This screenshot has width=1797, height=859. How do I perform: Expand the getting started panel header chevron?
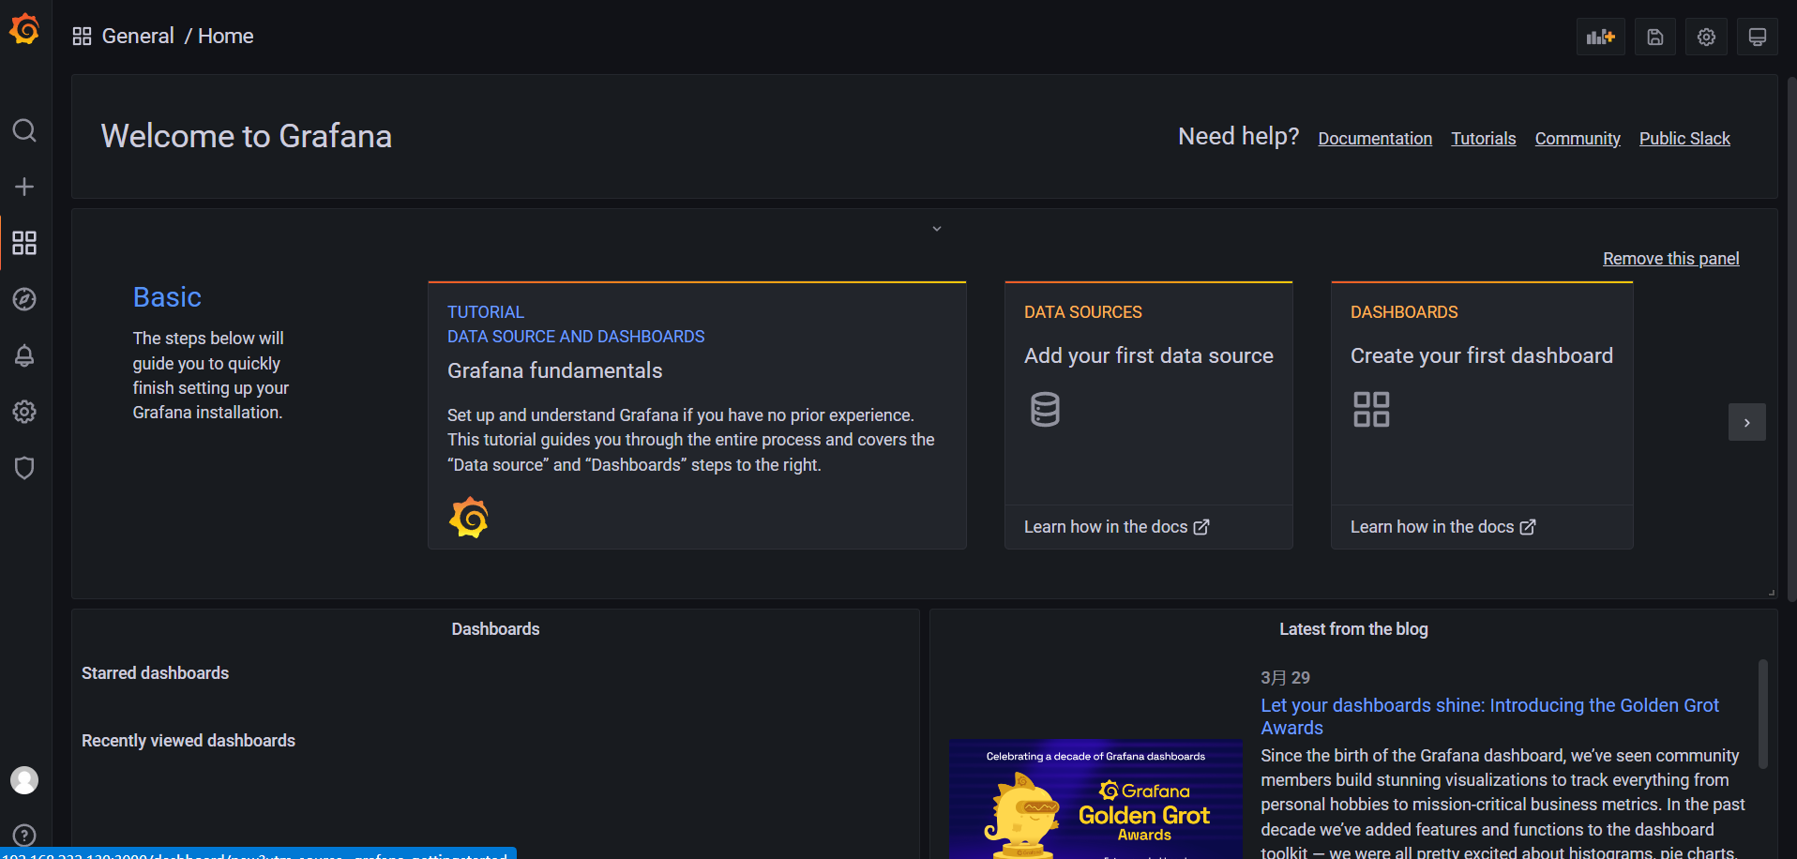(936, 229)
